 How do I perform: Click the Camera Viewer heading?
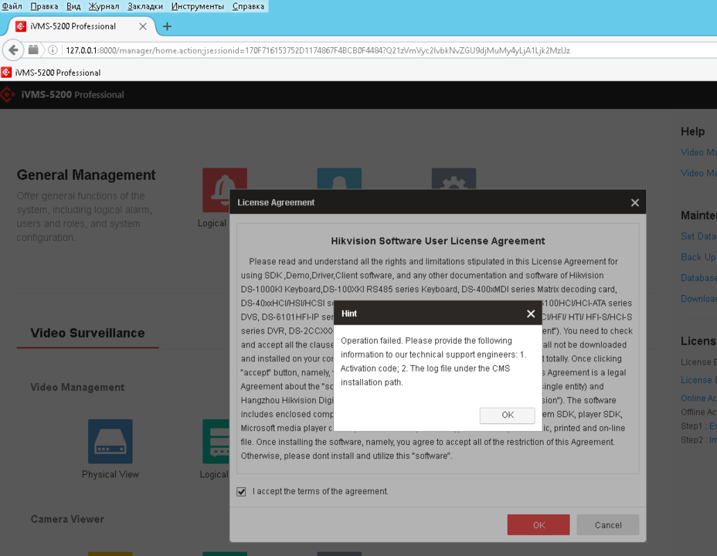click(x=67, y=520)
